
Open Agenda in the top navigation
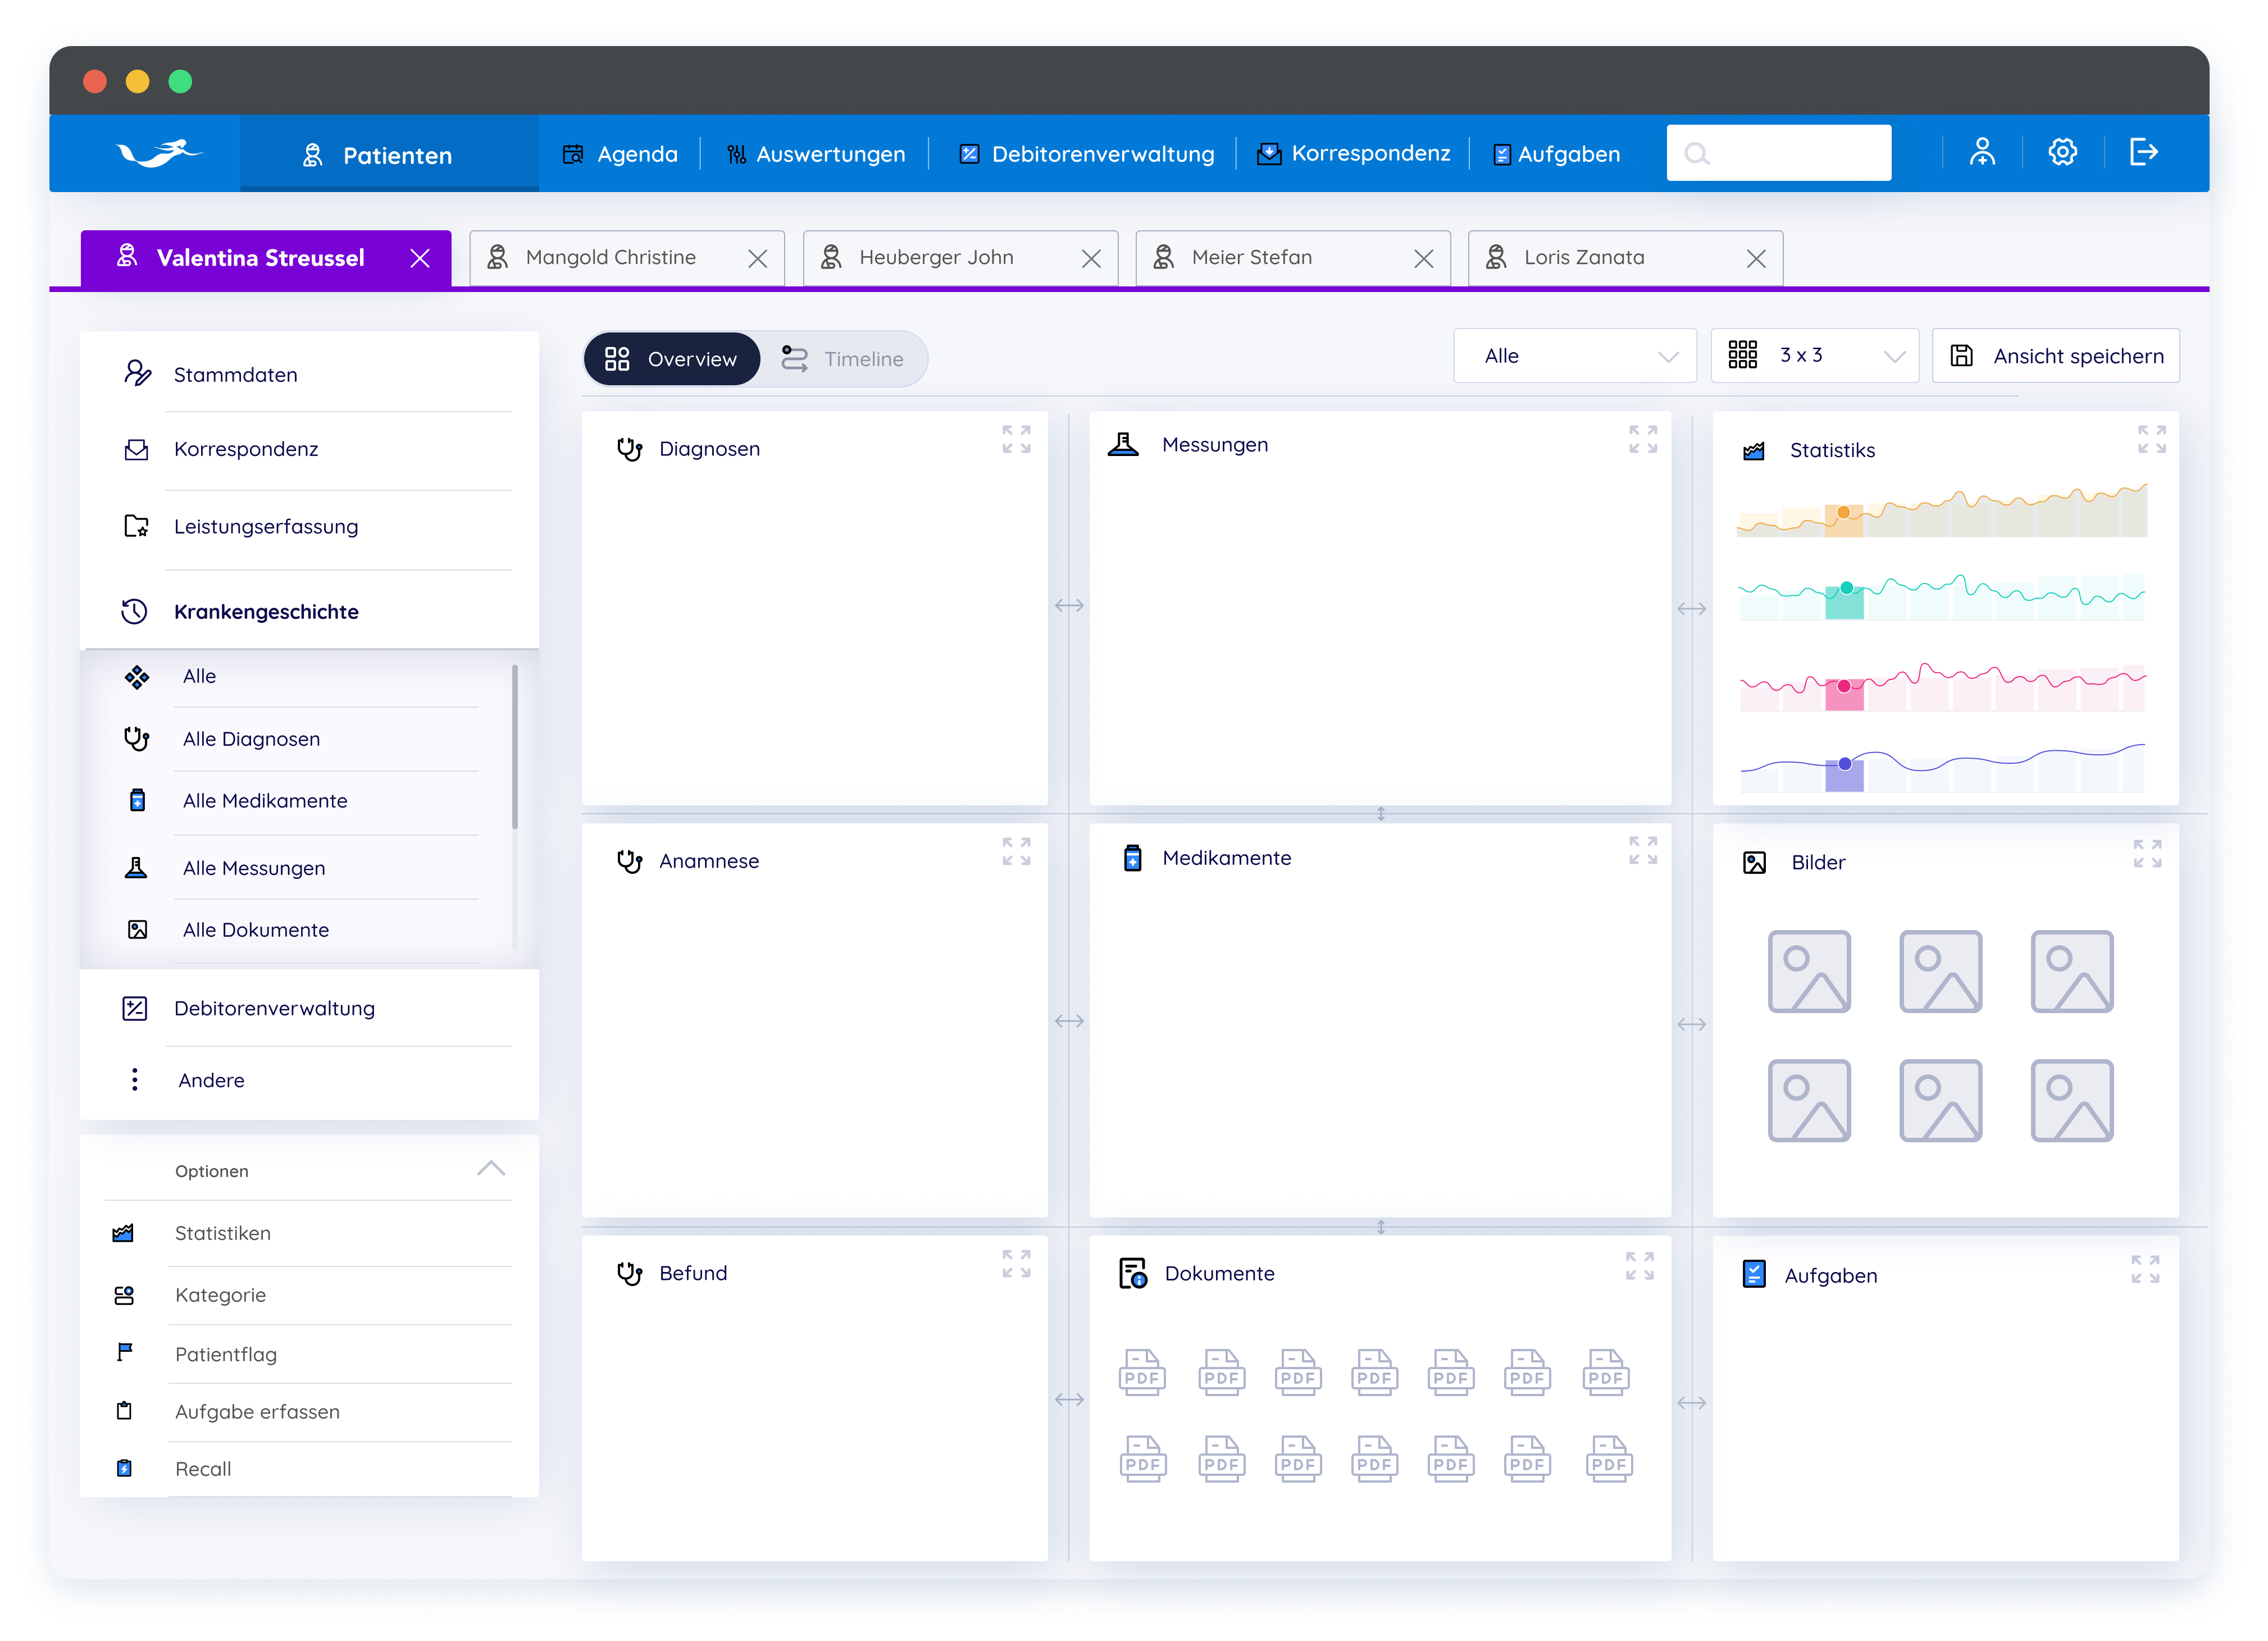click(620, 154)
